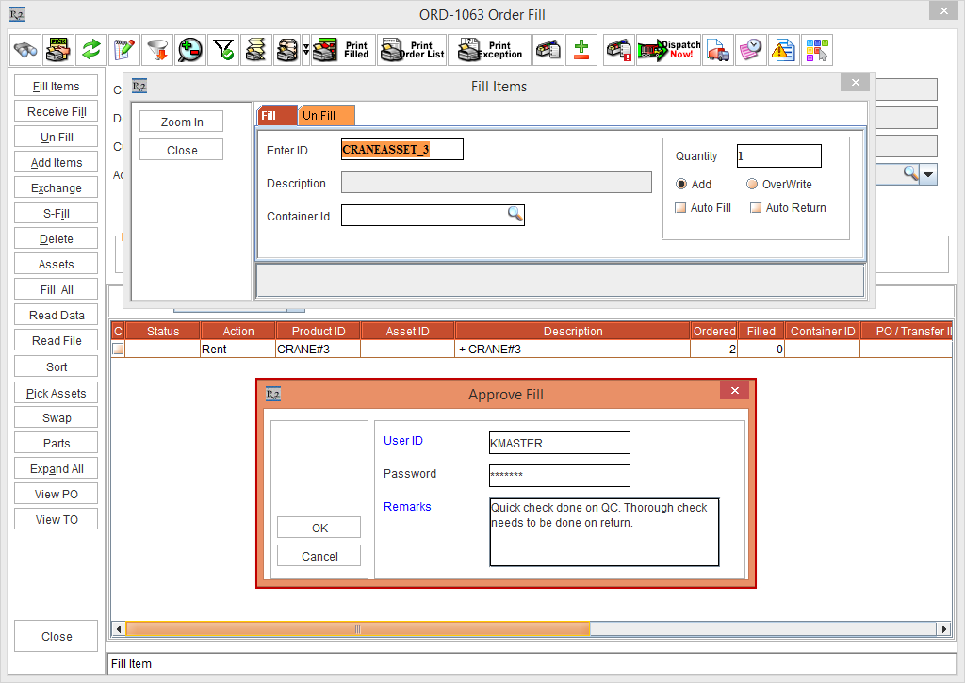Click the Pick Assets sidebar button

click(57, 393)
